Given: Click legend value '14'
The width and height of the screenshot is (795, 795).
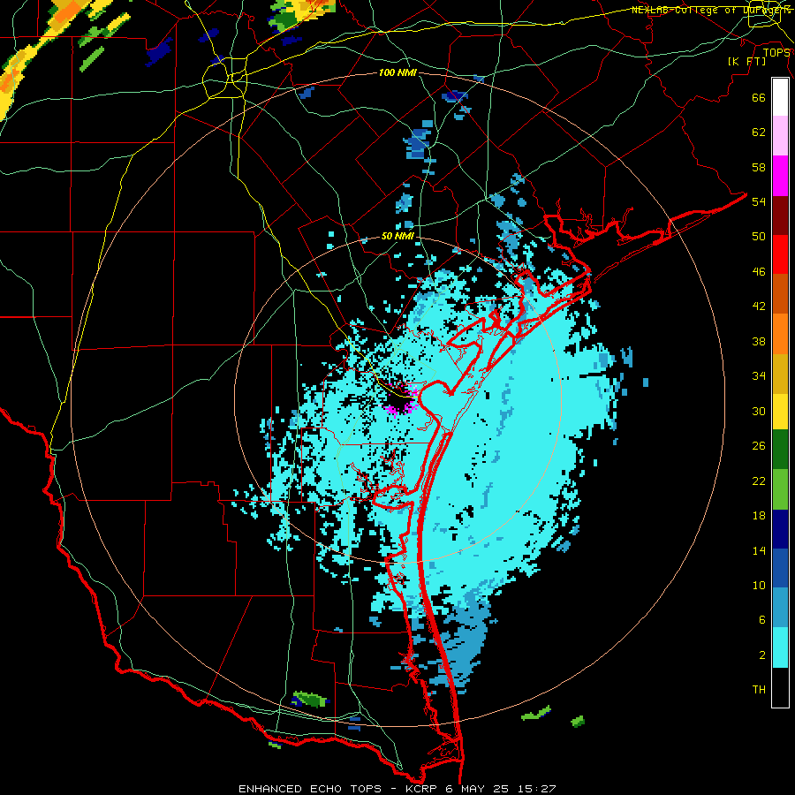Looking at the screenshot, I should point(759,550).
